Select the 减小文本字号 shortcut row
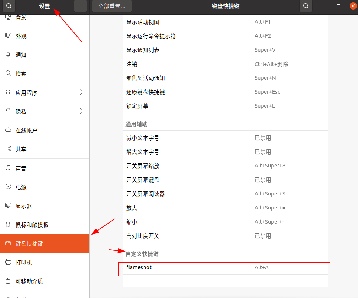The height and width of the screenshot is (298, 358). (226, 138)
